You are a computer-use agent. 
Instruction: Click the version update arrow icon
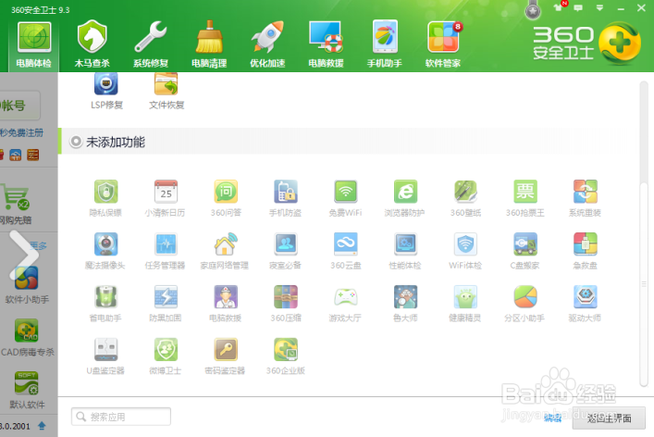(x=42, y=426)
